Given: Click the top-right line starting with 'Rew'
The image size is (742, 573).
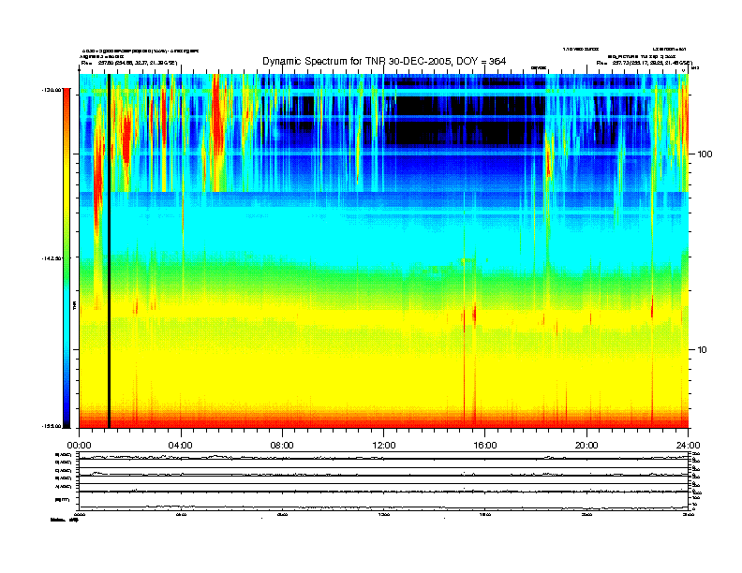Looking at the screenshot, I should tap(644, 63).
